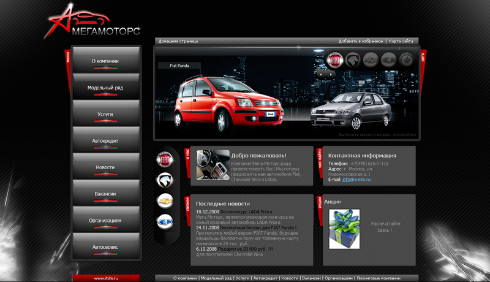Click the Контактная информация heading

click(362, 155)
